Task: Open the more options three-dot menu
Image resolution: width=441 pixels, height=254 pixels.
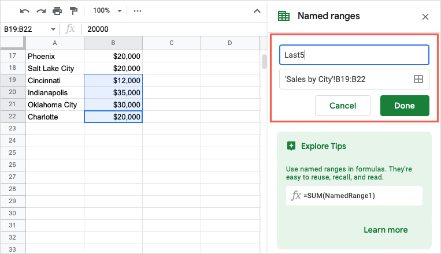Action: (x=137, y=11)
